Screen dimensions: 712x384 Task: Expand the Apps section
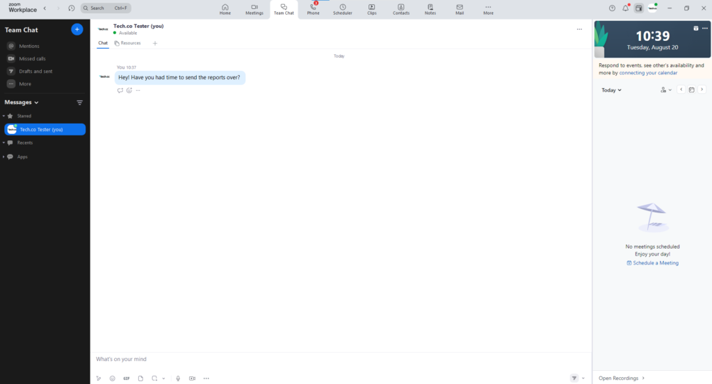coord(3,157)
